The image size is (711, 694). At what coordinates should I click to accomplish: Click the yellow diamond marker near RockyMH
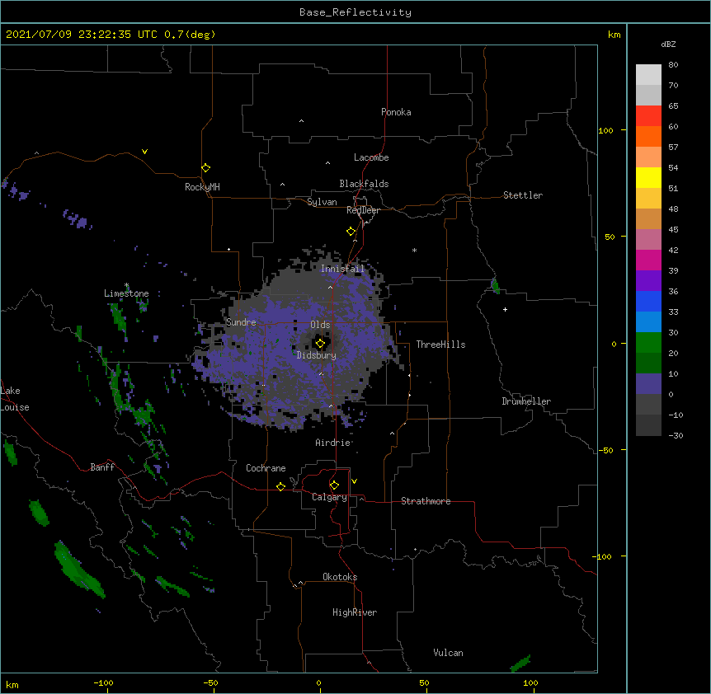pos(206,168)
